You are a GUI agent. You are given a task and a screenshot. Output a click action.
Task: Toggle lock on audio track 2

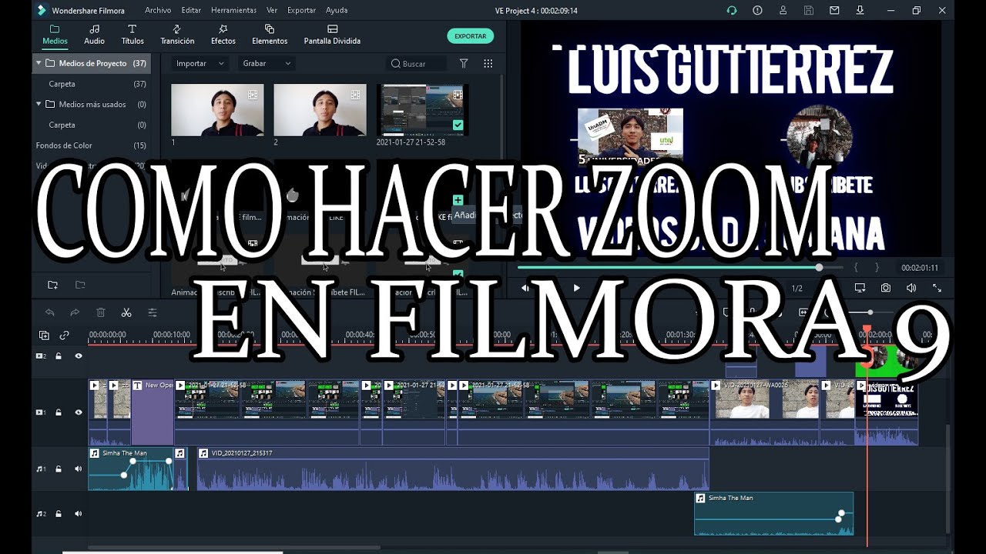[x=59, y=513]
